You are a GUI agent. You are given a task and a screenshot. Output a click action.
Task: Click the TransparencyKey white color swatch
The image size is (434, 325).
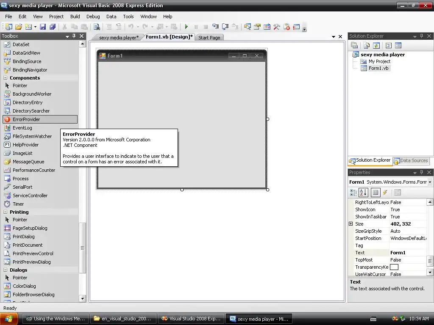point(394,267)
